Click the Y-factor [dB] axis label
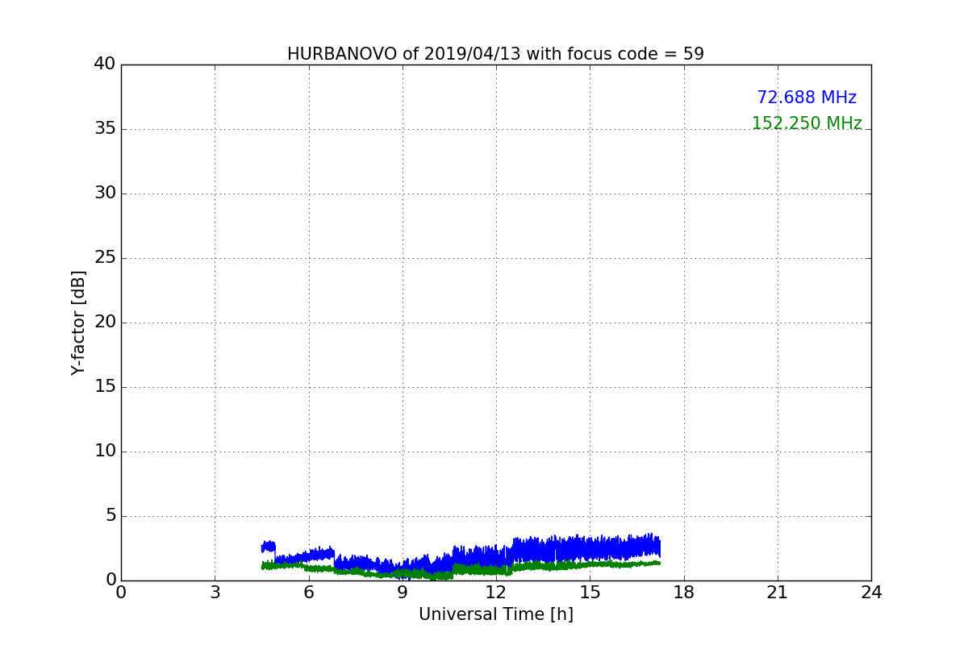The height and width of the screenshot is (645, 968). click(x=78, y=322)
